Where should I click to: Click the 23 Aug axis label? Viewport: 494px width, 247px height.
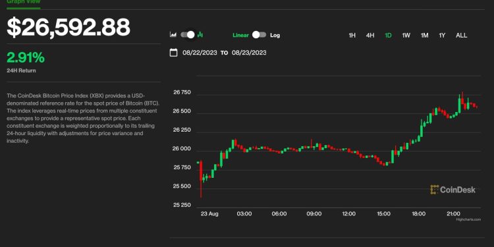(x=209, y=213)
